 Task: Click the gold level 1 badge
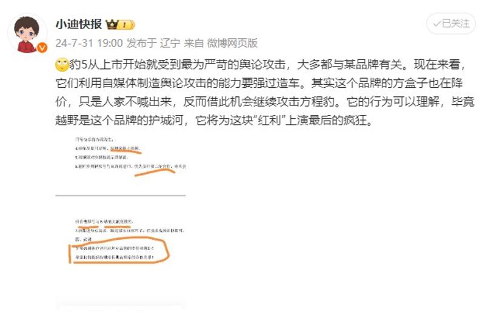click(127, 25)
